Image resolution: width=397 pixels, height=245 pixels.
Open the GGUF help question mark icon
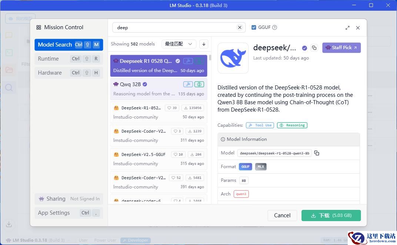274,27
